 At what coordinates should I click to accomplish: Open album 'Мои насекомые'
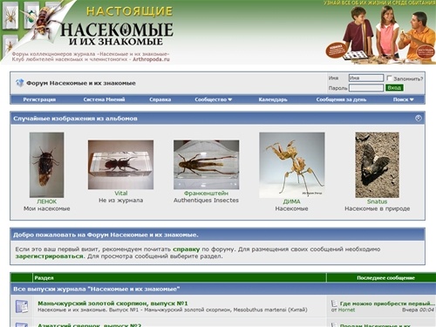[47, 208]
